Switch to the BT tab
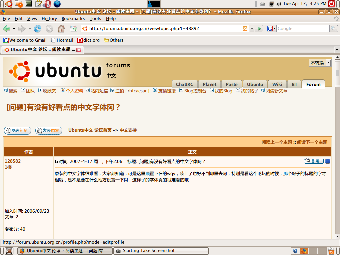 pos(294,84)
